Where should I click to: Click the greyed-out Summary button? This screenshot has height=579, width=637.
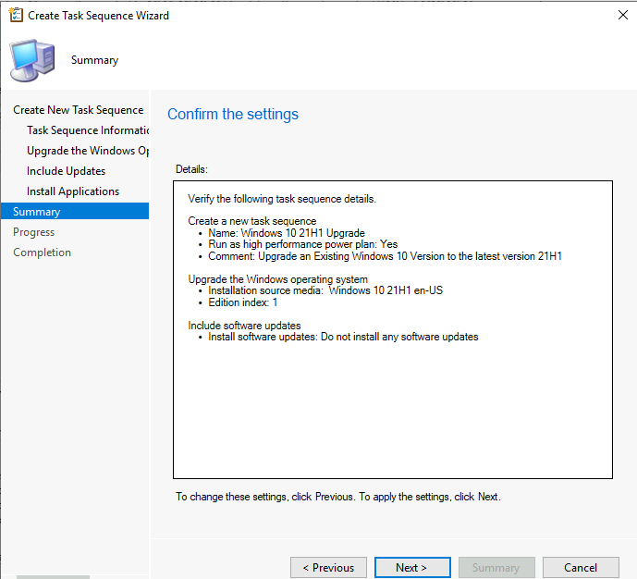496,567
